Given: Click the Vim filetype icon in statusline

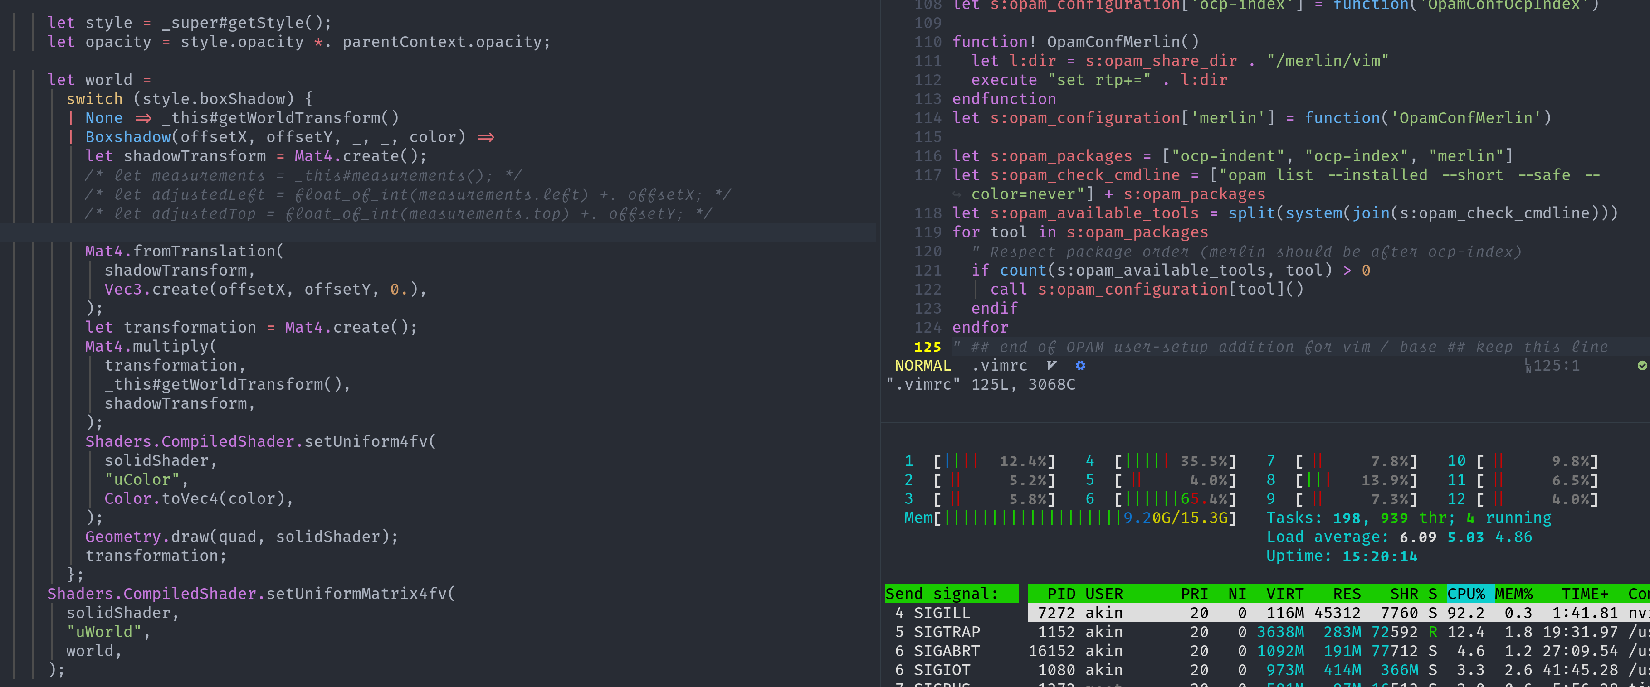Looking at the screenshot, I should point(1051,366).
